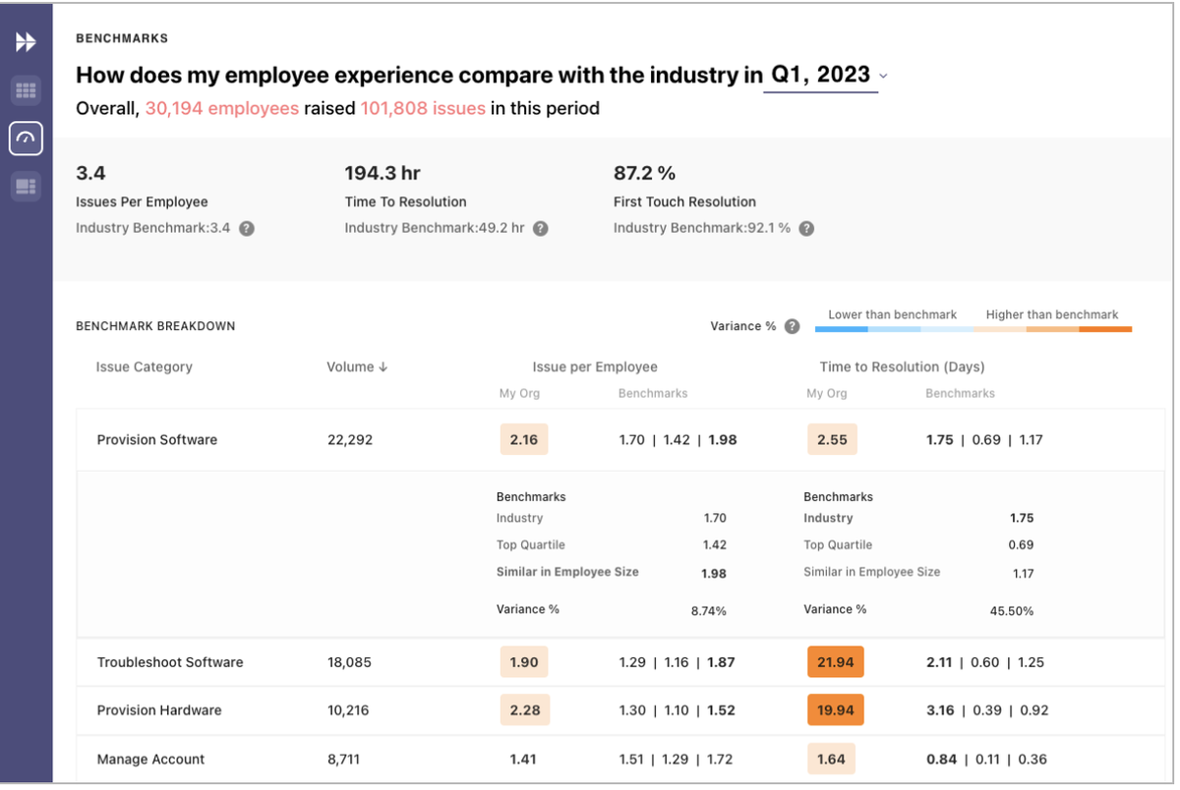Image resolution: width=1180 pixels, height=790 pixels.
Task: Click the orange 19.94 variance badge for Provision Hardware
Action: (836, 710)
